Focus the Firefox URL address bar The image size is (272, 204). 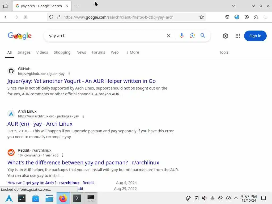[126, 17]
